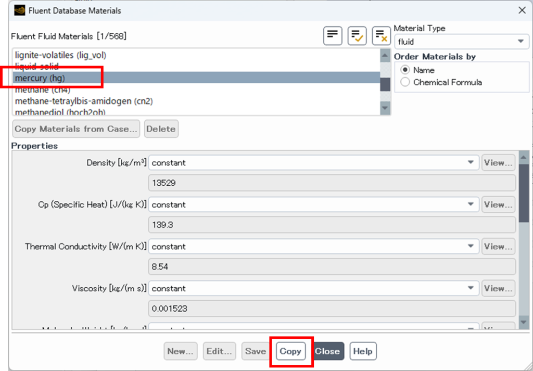Image resolution: width=533 pixels, height=371 pixels.
Task: Click View button for Density
Action: (498, 163)
